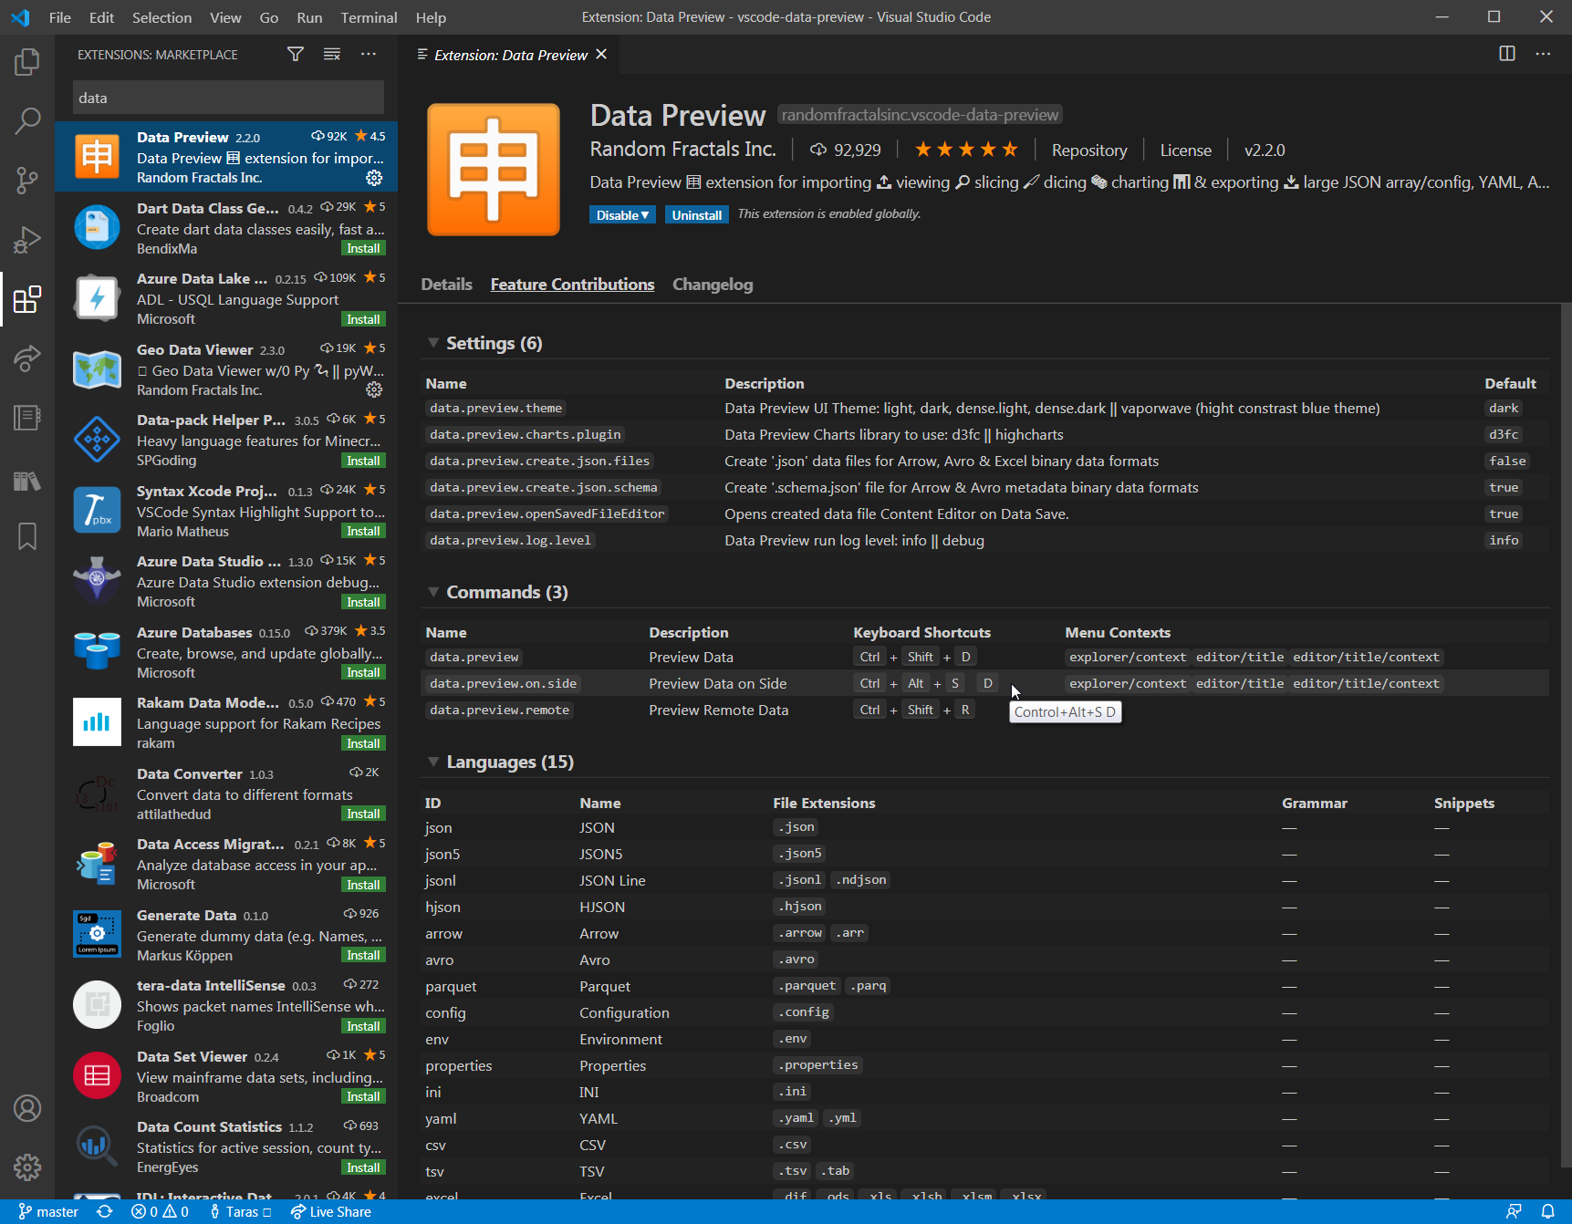Viewport: 1572px width, 1224px height.
Task: Open the Repository link
Action: click(1089, 150)
